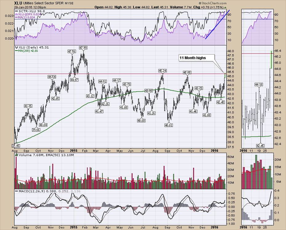286x230 pixels.
Task: Click the 47.56 peak price label
Action: click(x=72, y=51)
